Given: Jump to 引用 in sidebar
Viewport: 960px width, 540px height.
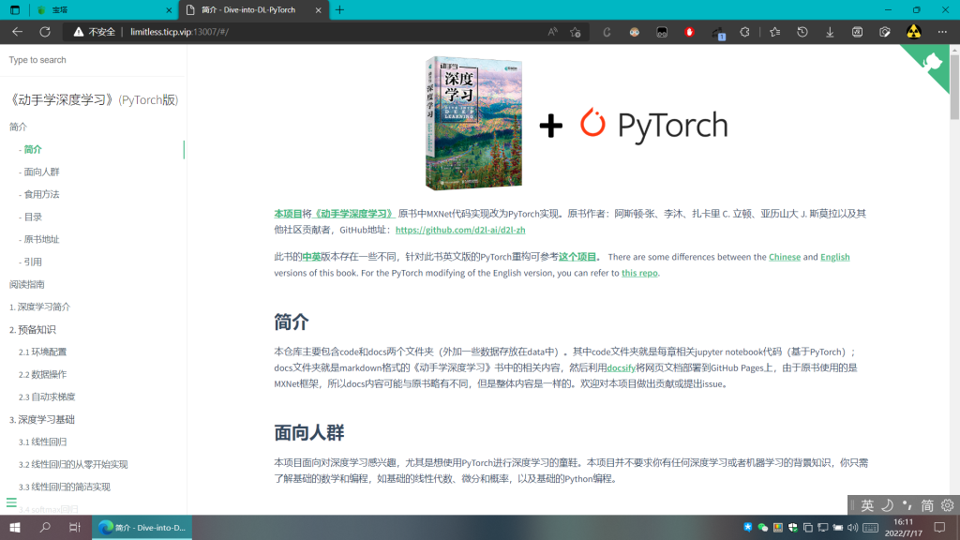Looking at the screenshot, I should click(x=33, y=262).
